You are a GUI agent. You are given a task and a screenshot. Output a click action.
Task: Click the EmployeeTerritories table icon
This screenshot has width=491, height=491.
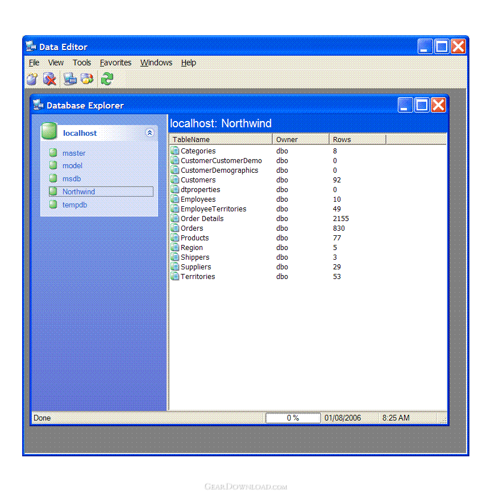[174, 209]
